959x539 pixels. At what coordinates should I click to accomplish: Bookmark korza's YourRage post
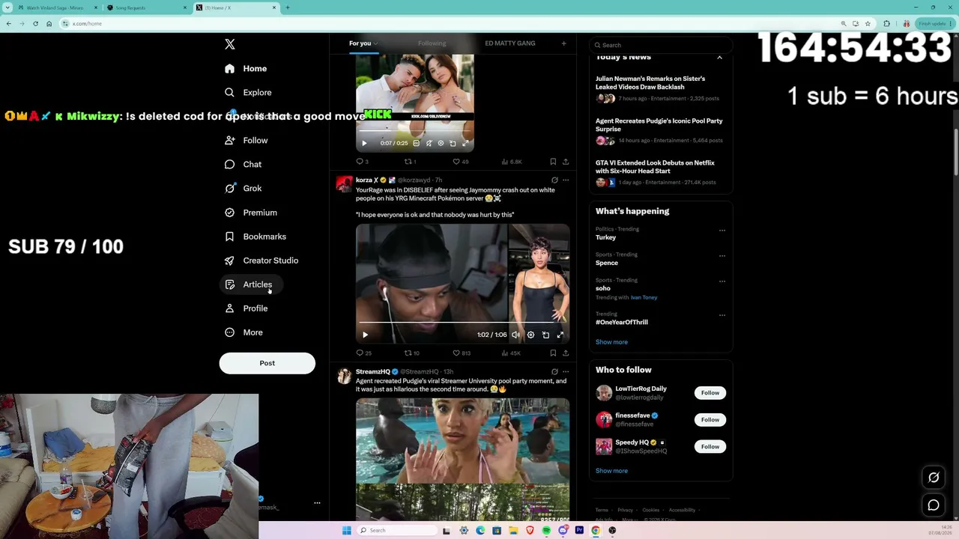[553, 353]
